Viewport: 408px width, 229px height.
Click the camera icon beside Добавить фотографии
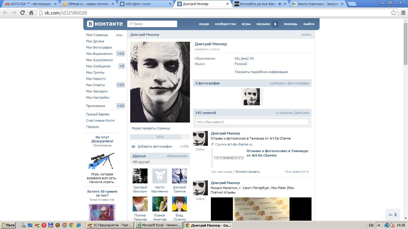coord(134,146)
